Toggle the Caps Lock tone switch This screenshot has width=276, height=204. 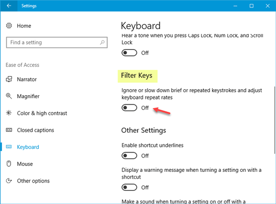click(129, 53)
